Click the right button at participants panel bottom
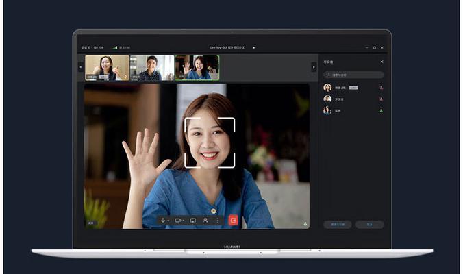Image resolution: width=463 pixels, height=274 pixels. pyautogui.click(x=369, y=225)
